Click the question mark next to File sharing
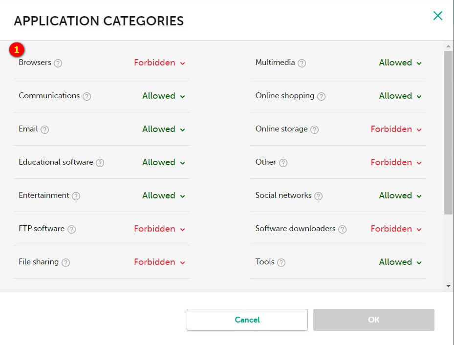The width and height of the screenshot is (454, 345). (x=66, y=262)
